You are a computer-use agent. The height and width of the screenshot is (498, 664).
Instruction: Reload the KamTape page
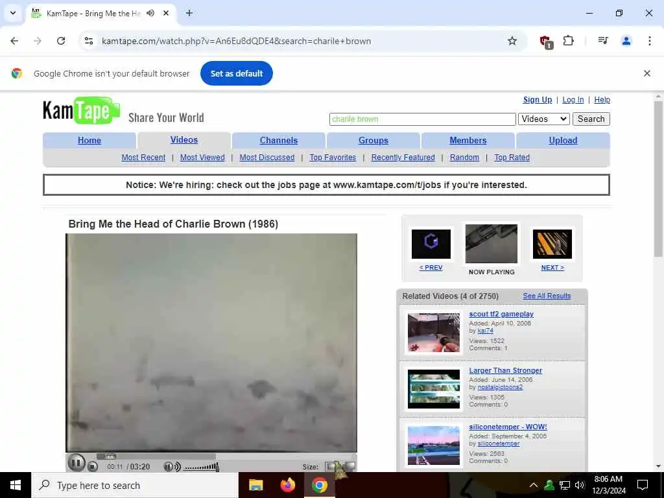[x=61, y=41]
